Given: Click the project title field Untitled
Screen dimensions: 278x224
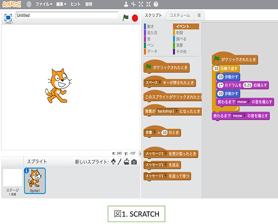Looking at the screenshot, I should [x=67, y=15].
